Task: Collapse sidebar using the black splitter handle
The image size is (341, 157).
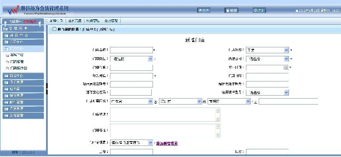Action: [47, 89]
